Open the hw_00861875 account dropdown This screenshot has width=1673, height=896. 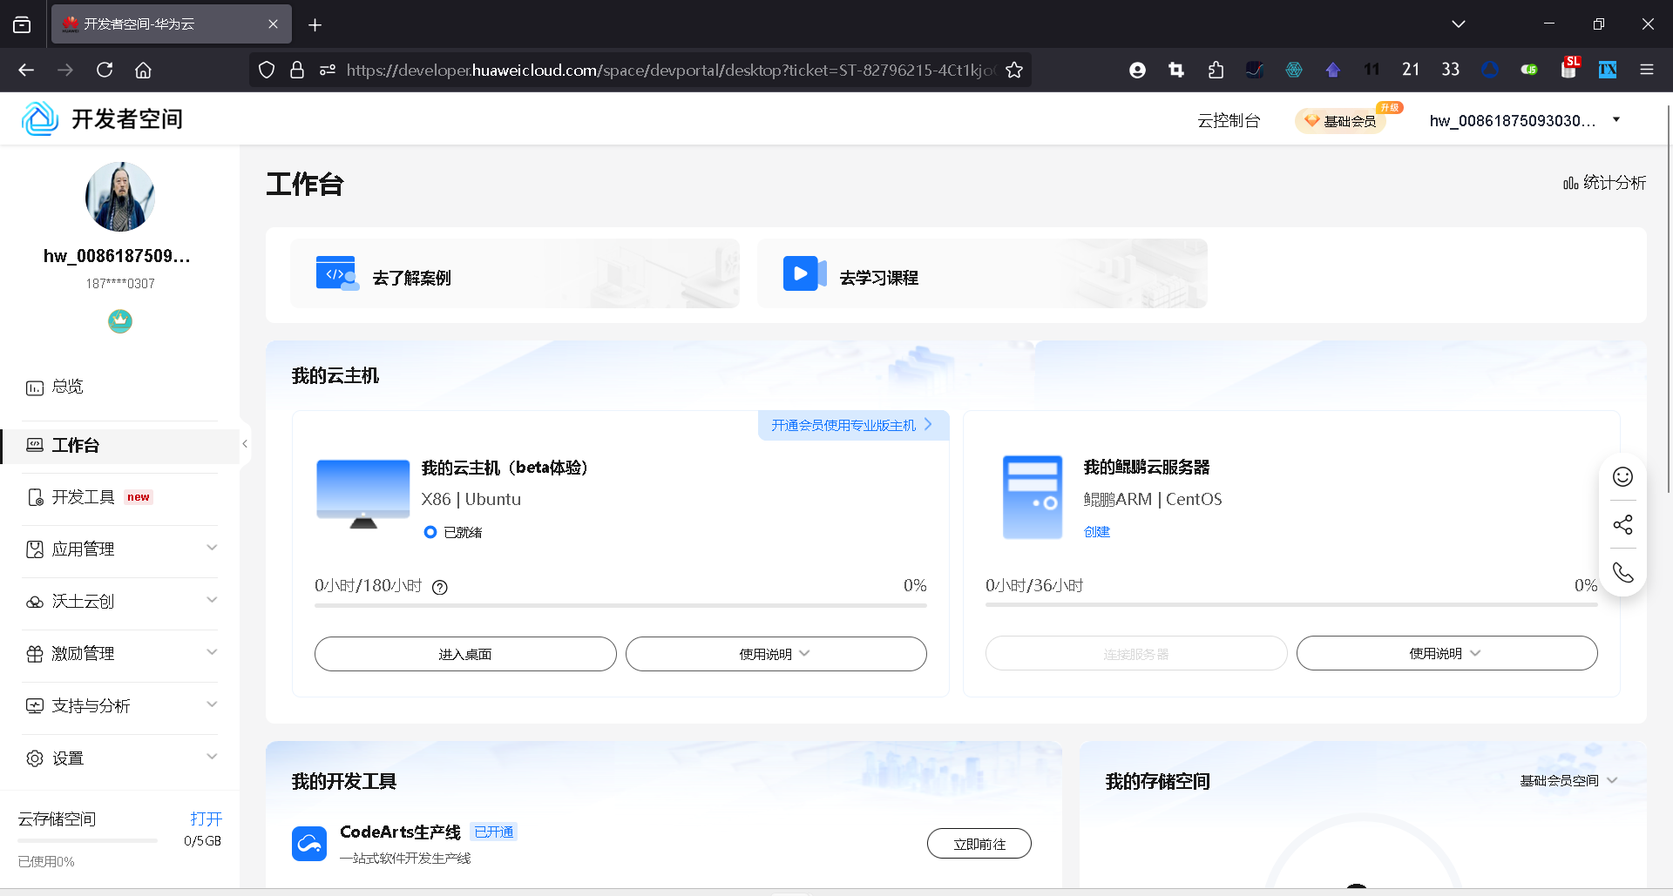(1521, 120)
